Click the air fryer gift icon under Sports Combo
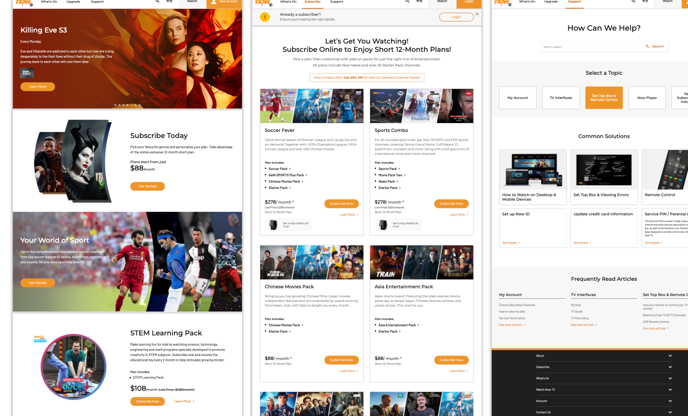 click(x=383, y=225)
